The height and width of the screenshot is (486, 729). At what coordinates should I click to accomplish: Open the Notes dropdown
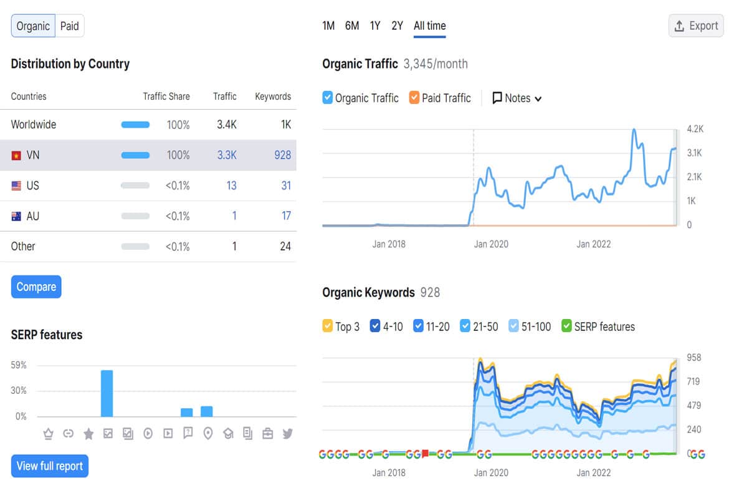click(517, 98)
